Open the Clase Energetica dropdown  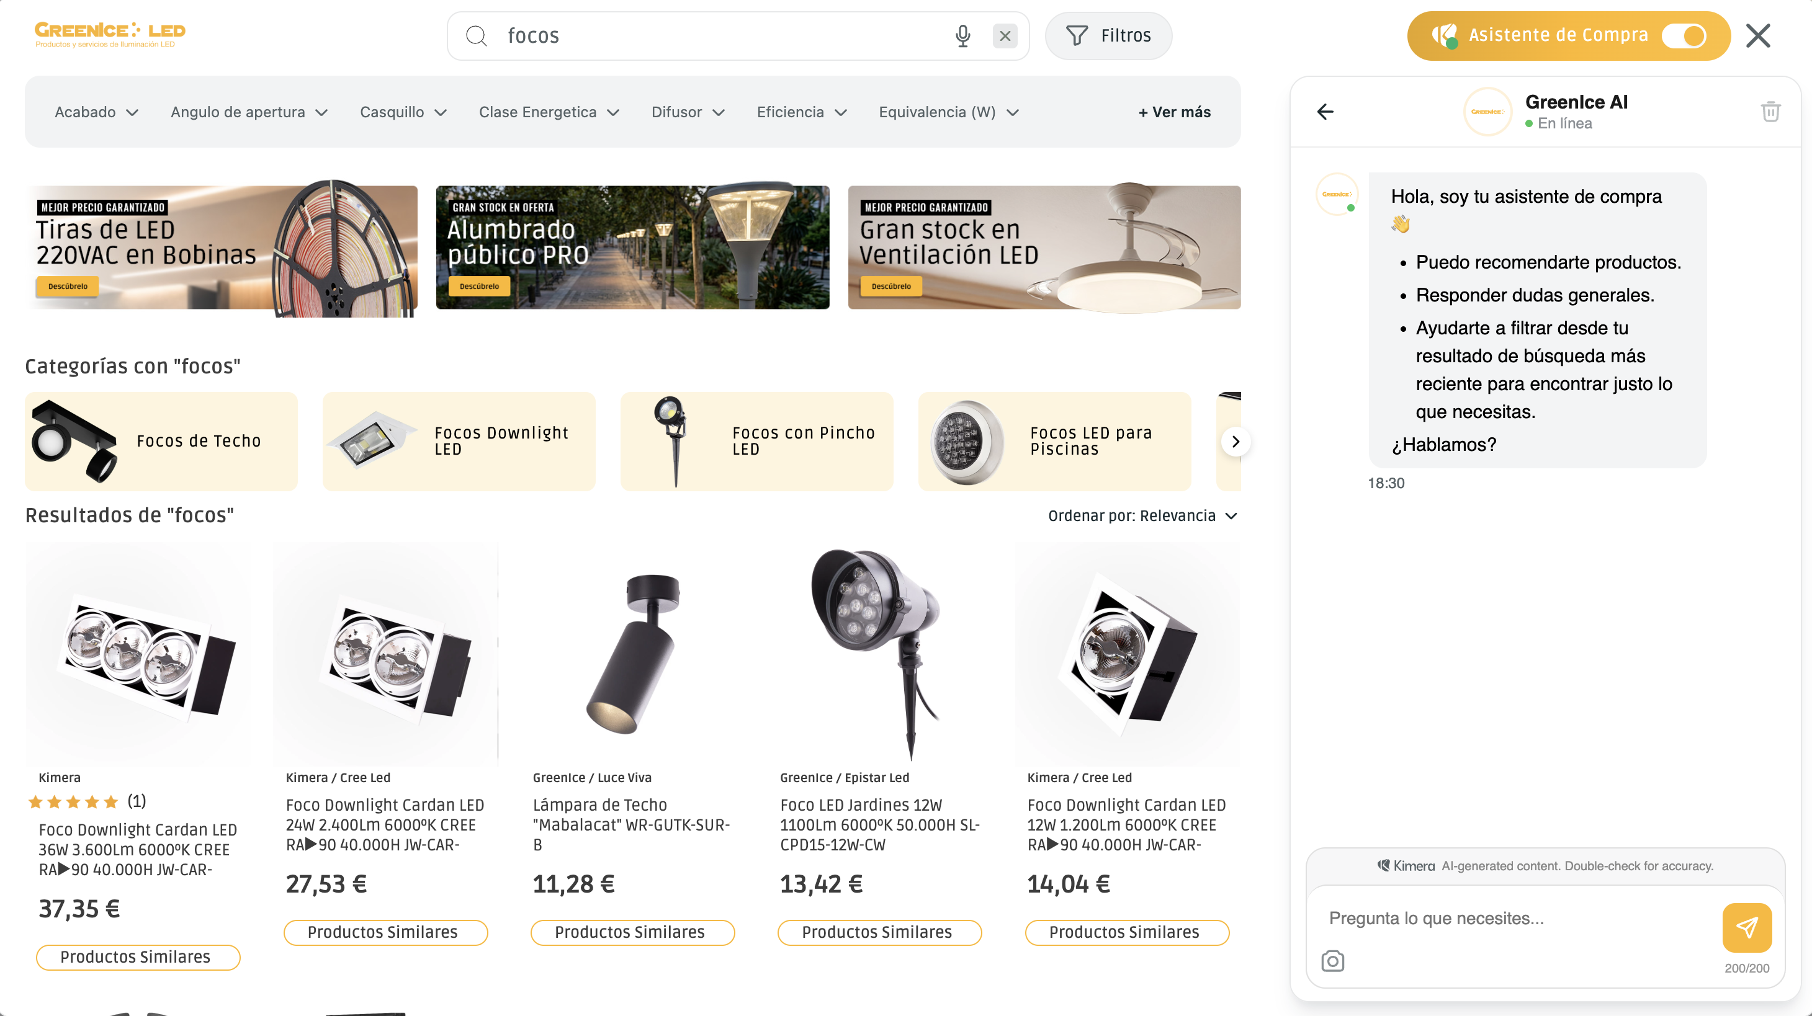549,112
